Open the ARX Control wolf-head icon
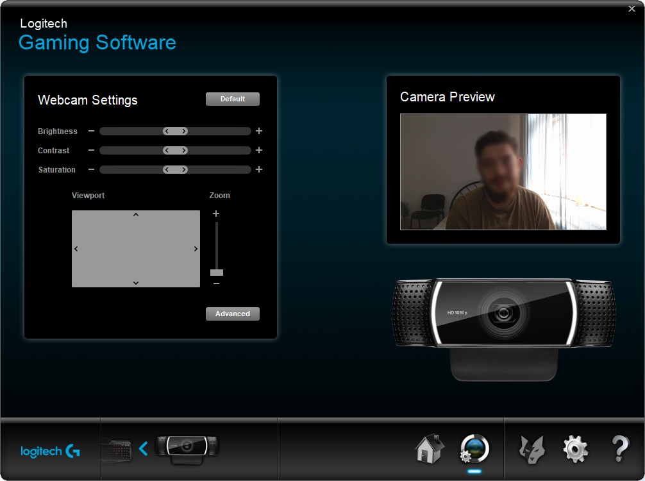 [x=532, y=449]
